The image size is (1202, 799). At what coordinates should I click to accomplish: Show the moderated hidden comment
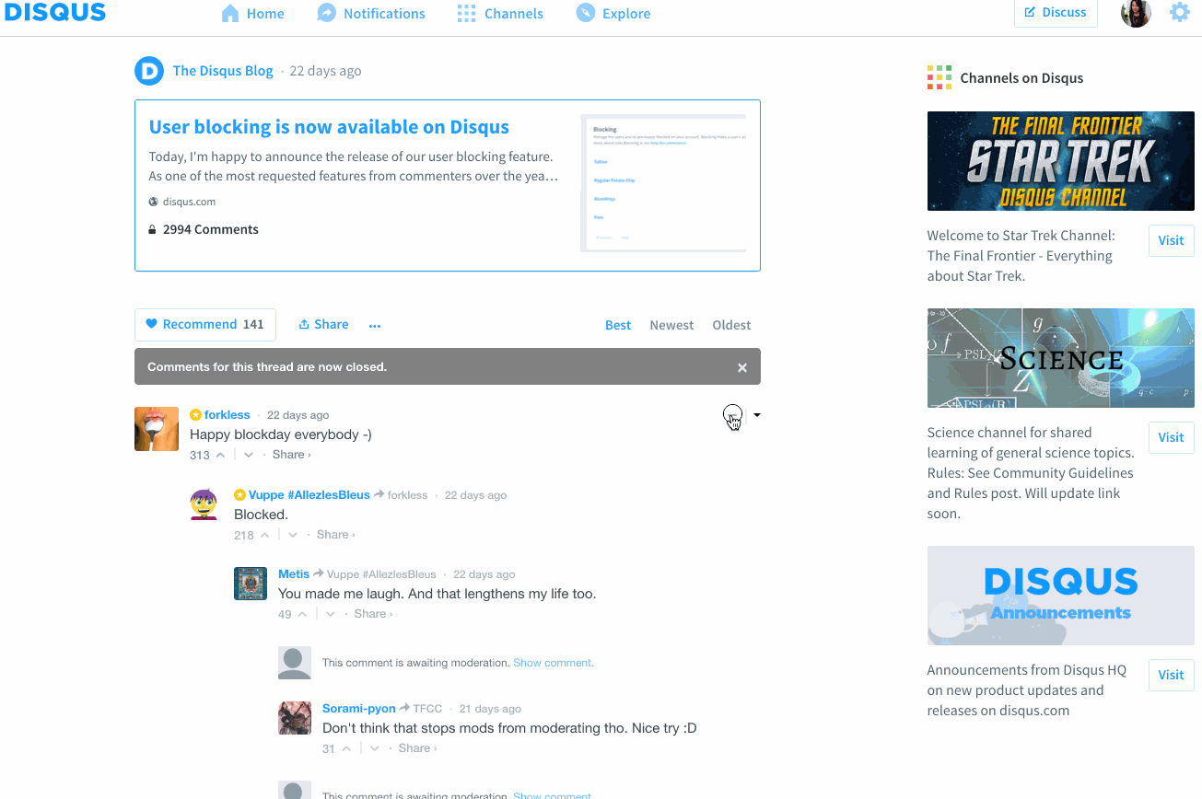552,662
